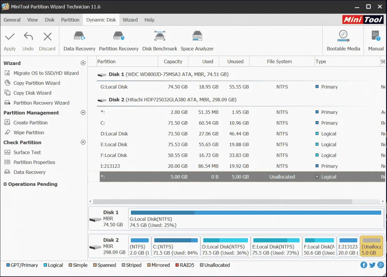Open the Wizard menu

[130, 20]
